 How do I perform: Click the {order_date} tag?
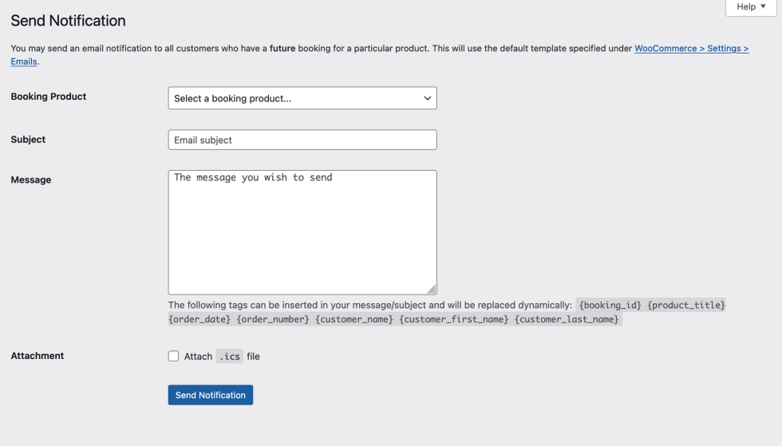click(199, 320)
